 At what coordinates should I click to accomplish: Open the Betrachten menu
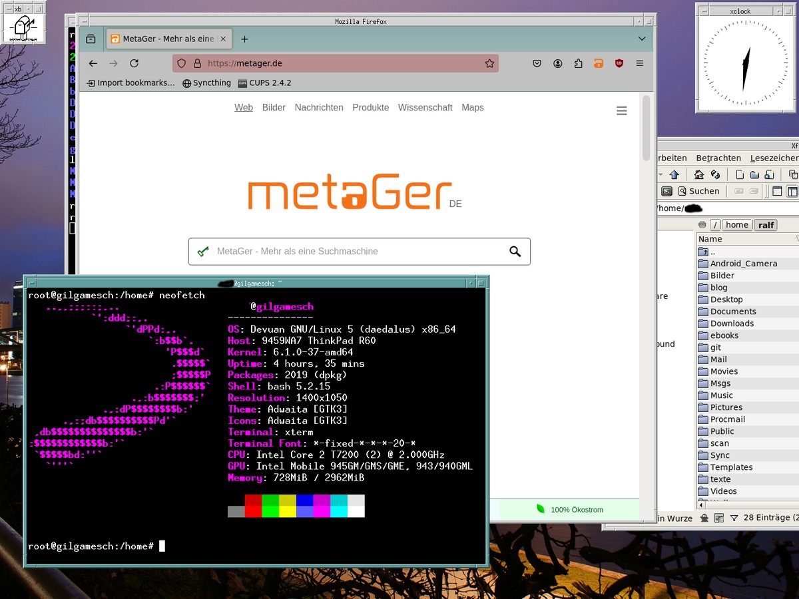click(718, 158)
